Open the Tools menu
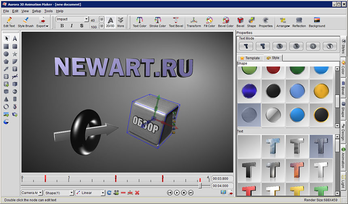 pyautogui.click(x=49, y=11)
